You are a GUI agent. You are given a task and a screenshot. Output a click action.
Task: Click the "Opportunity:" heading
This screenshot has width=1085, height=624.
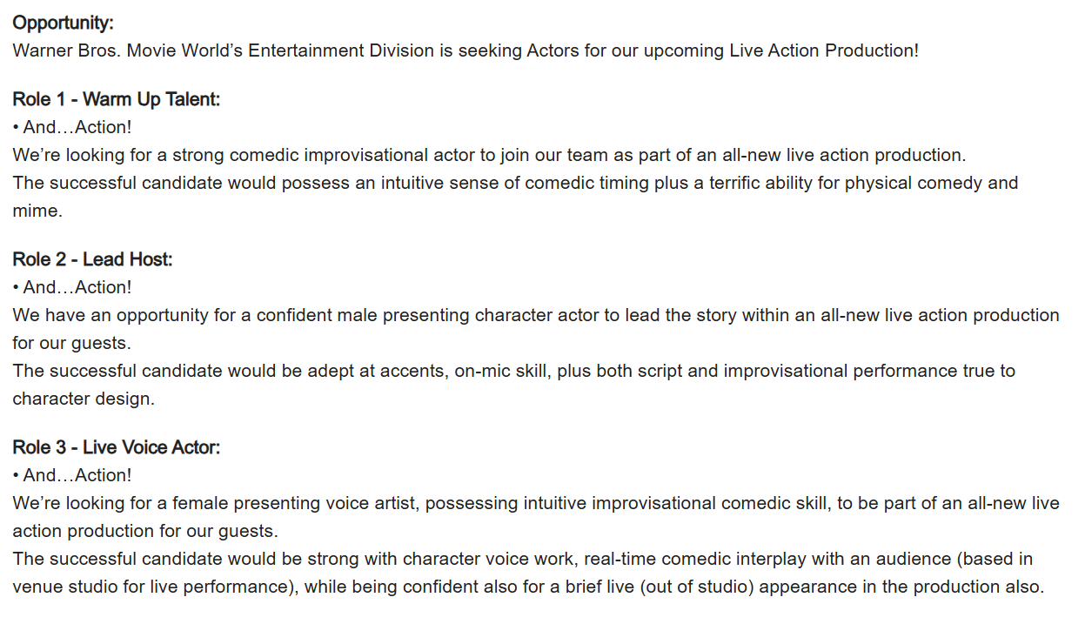[x=63, y=23]
